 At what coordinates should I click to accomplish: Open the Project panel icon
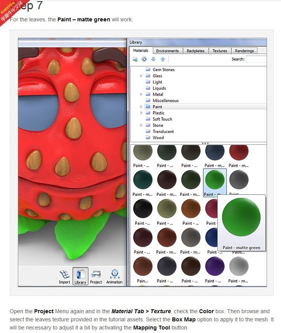[x=96, y=277]
